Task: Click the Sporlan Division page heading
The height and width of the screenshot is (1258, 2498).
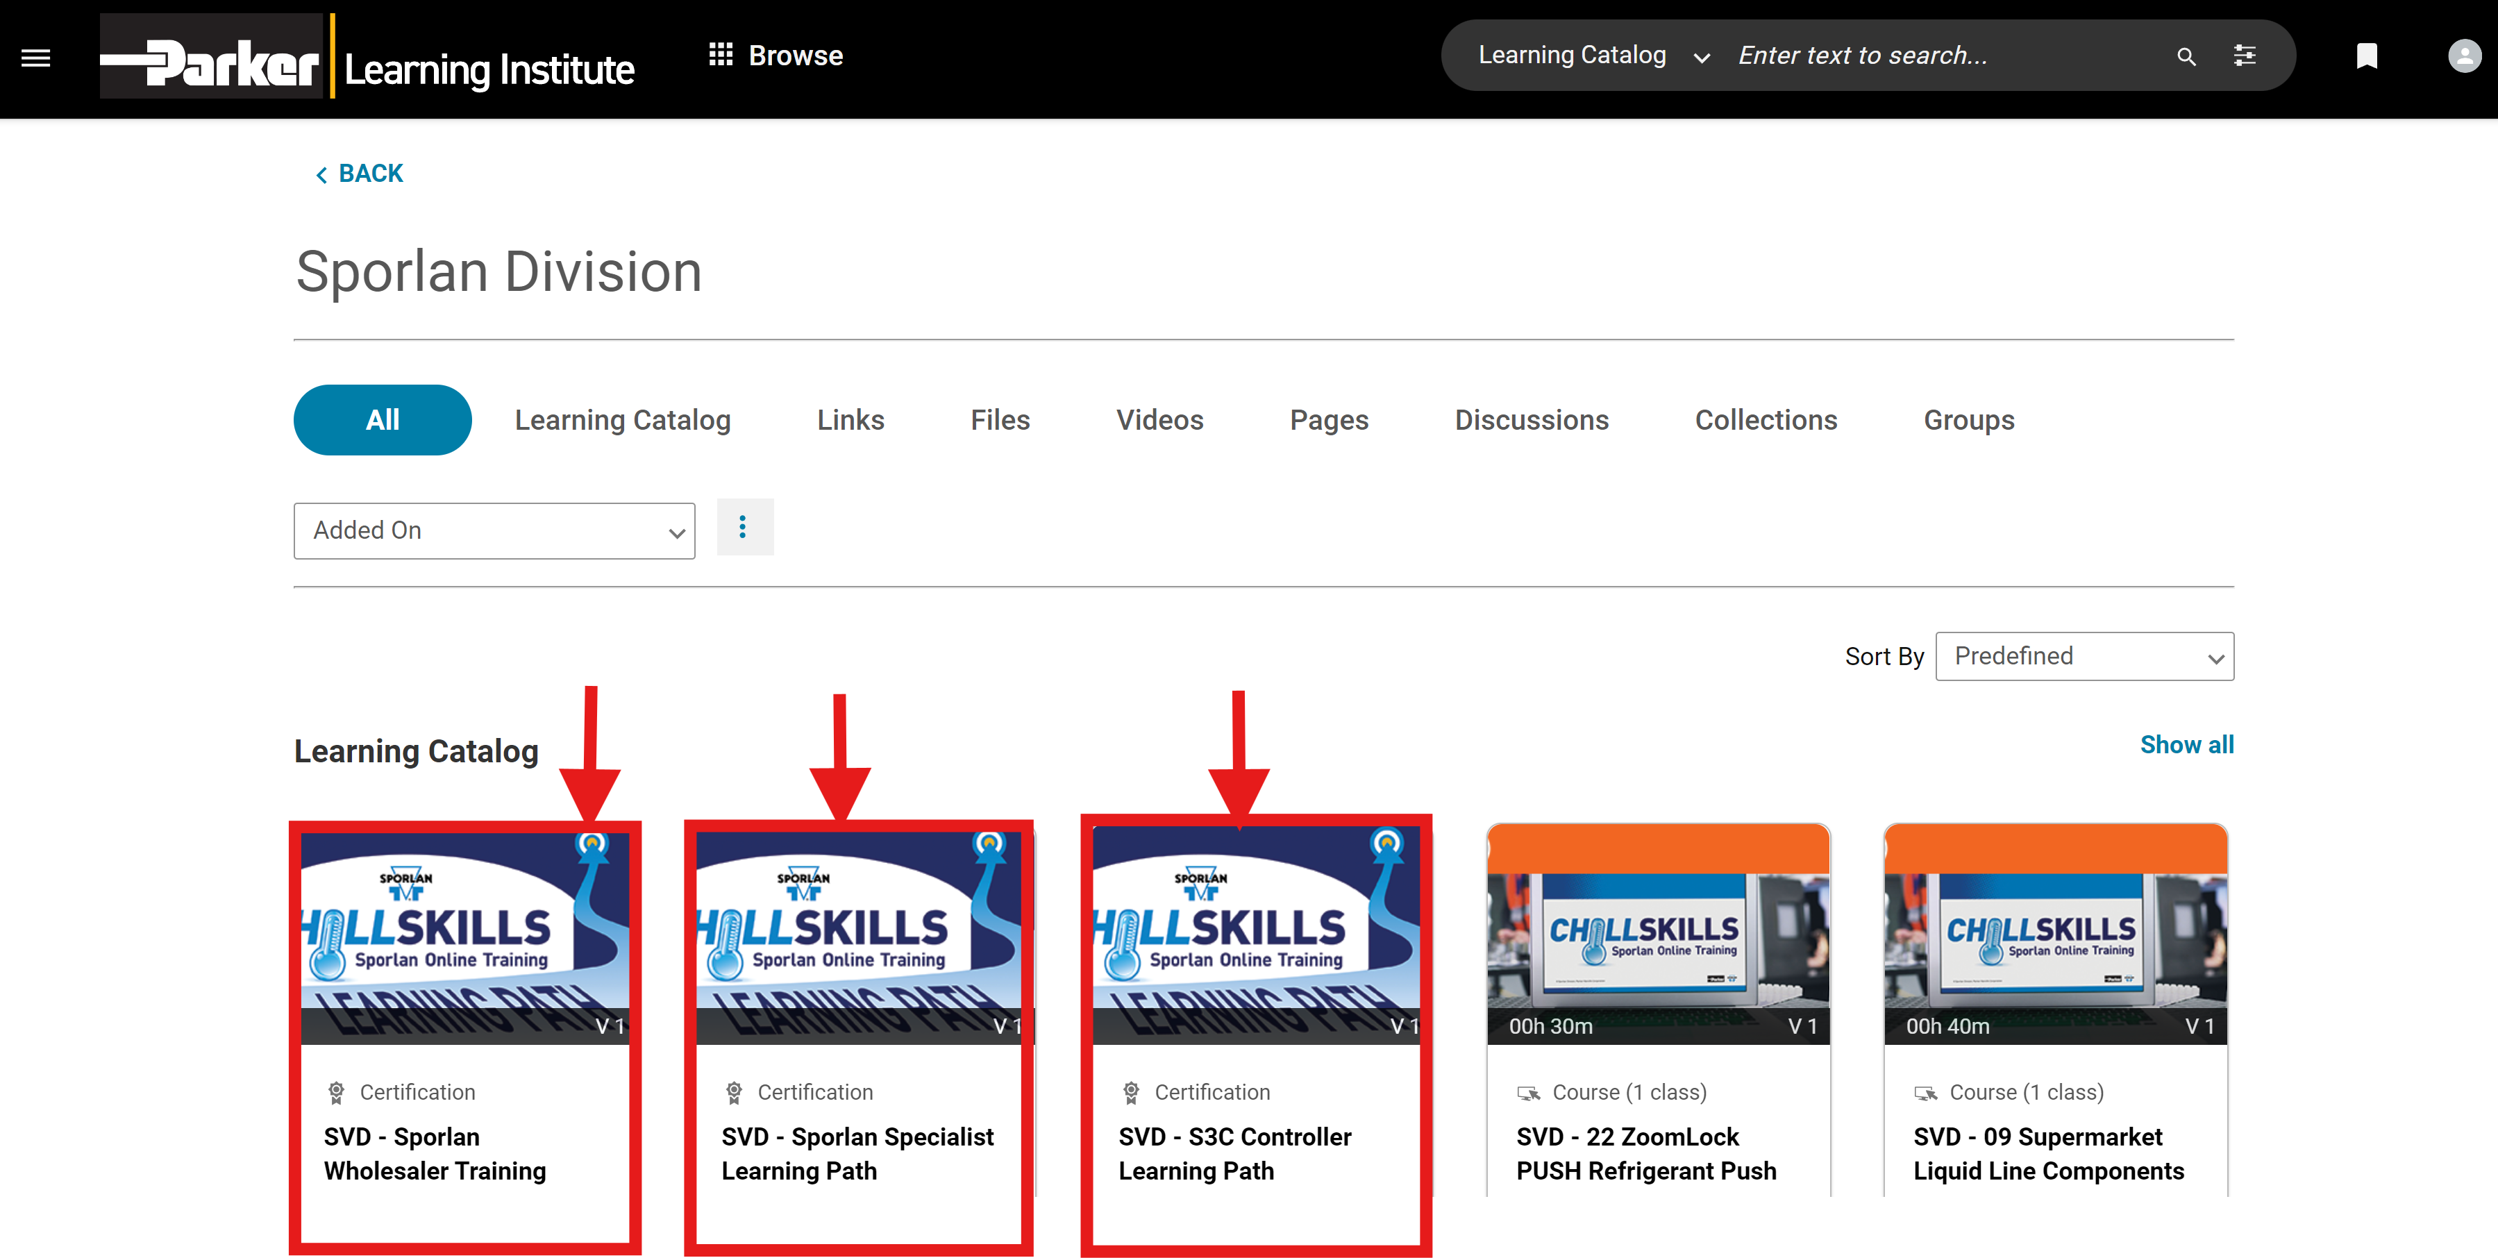Action: pos(498,271)
